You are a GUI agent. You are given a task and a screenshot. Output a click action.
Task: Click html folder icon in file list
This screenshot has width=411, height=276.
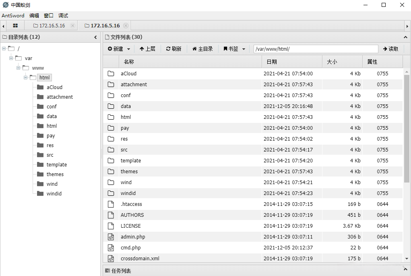[111, 117]
